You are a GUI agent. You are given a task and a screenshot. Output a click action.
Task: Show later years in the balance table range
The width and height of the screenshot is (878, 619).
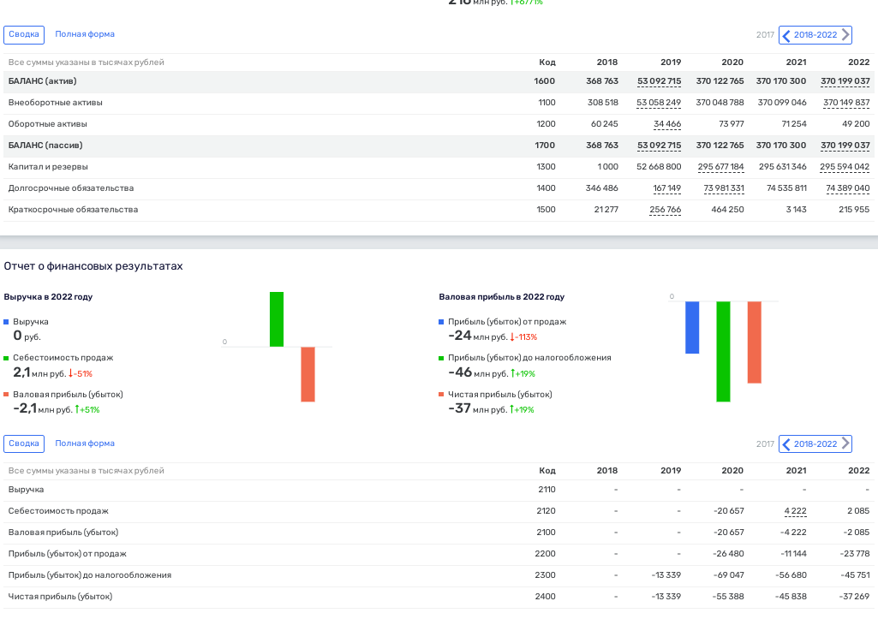tap(845, 35)
